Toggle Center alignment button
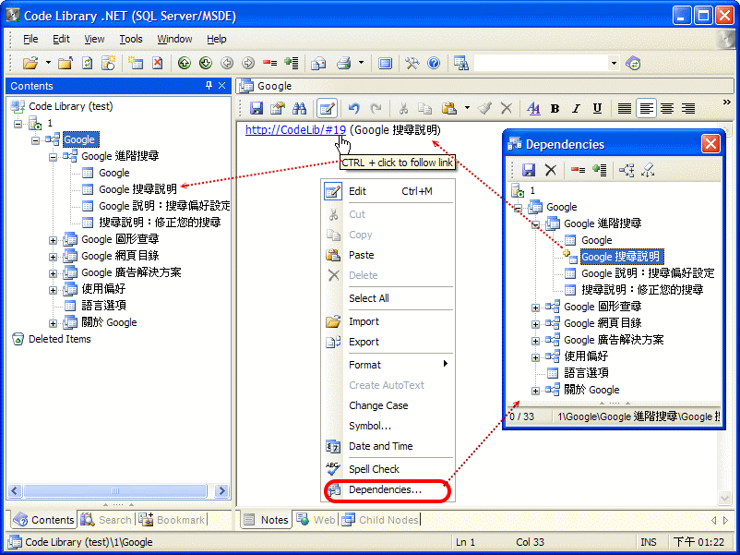 [x=667, y=109]
